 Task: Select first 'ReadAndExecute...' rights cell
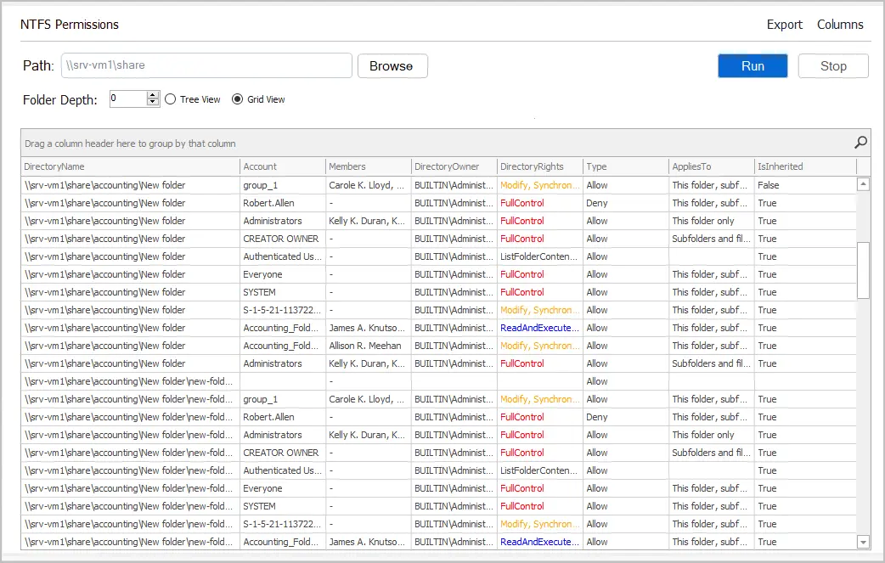pos(540,328)
